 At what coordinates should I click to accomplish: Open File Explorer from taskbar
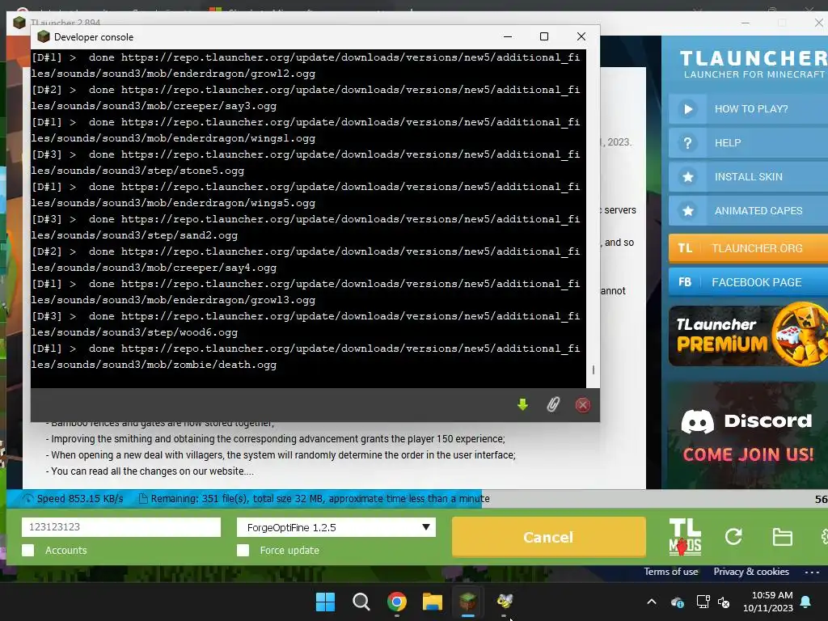(433, 602)
